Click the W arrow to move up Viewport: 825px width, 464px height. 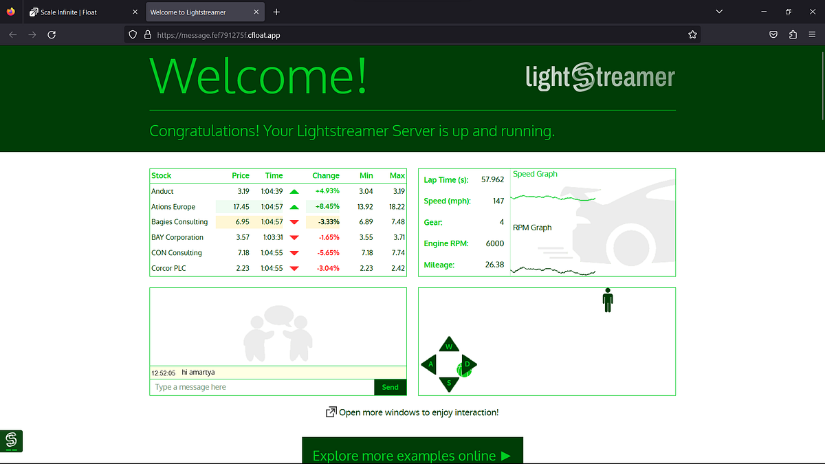[449, 344]
